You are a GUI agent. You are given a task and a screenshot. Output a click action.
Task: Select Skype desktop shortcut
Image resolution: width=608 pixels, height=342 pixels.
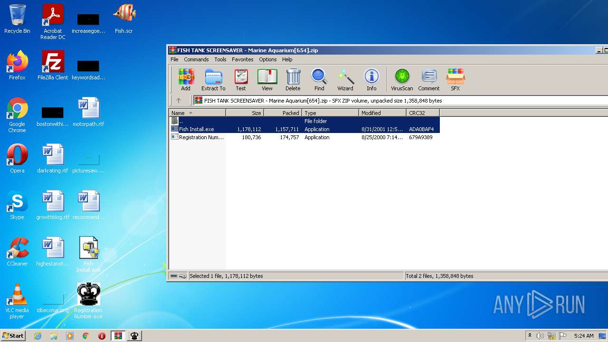(x=17, y=205)
